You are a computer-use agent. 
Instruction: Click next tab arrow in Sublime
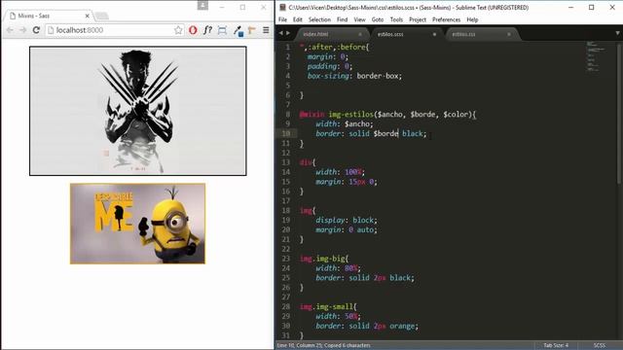(288, 33)
